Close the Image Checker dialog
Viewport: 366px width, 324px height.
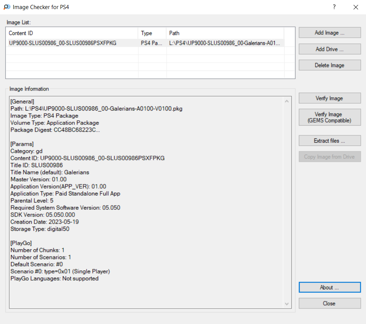(329, 303)
